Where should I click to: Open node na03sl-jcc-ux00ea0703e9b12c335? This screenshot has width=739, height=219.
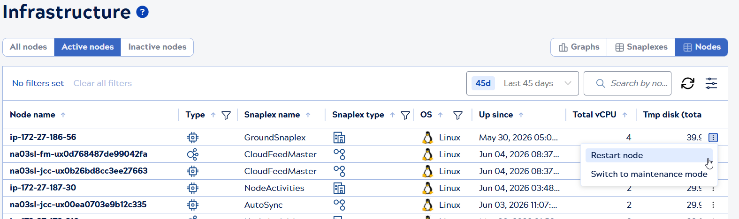tap(78, 204)
